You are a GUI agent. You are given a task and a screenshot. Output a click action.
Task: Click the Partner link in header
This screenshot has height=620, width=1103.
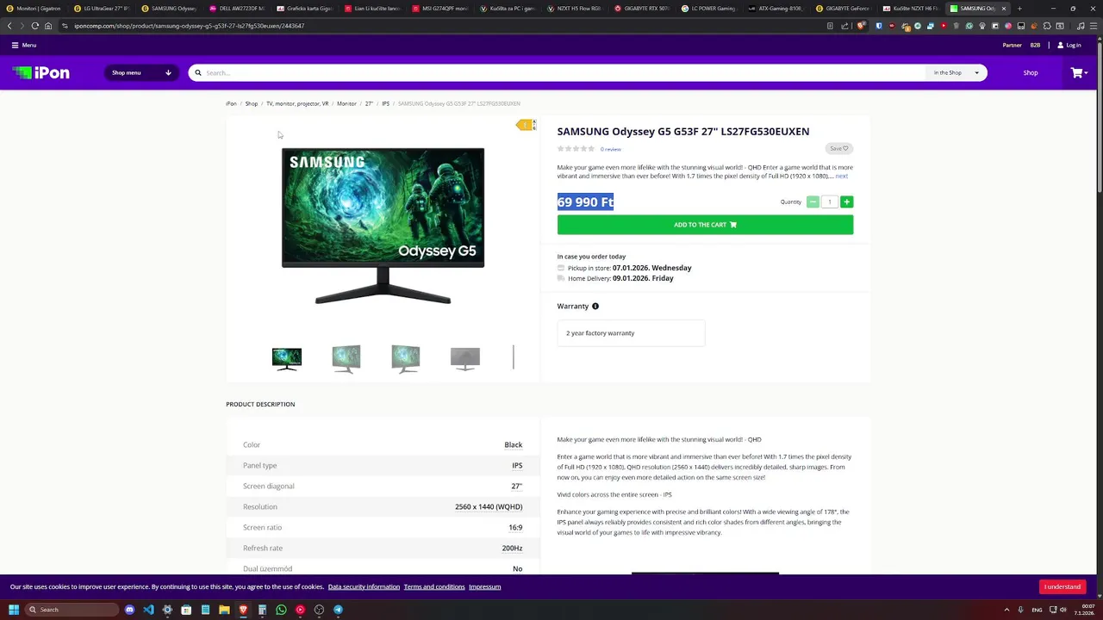1012,45
